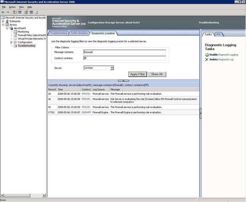246x202 pixels.
Task: Sort by the Context column header
Action: 86,89
